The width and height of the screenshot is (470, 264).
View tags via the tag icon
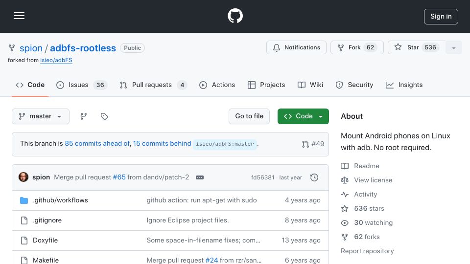click(104, 116)
